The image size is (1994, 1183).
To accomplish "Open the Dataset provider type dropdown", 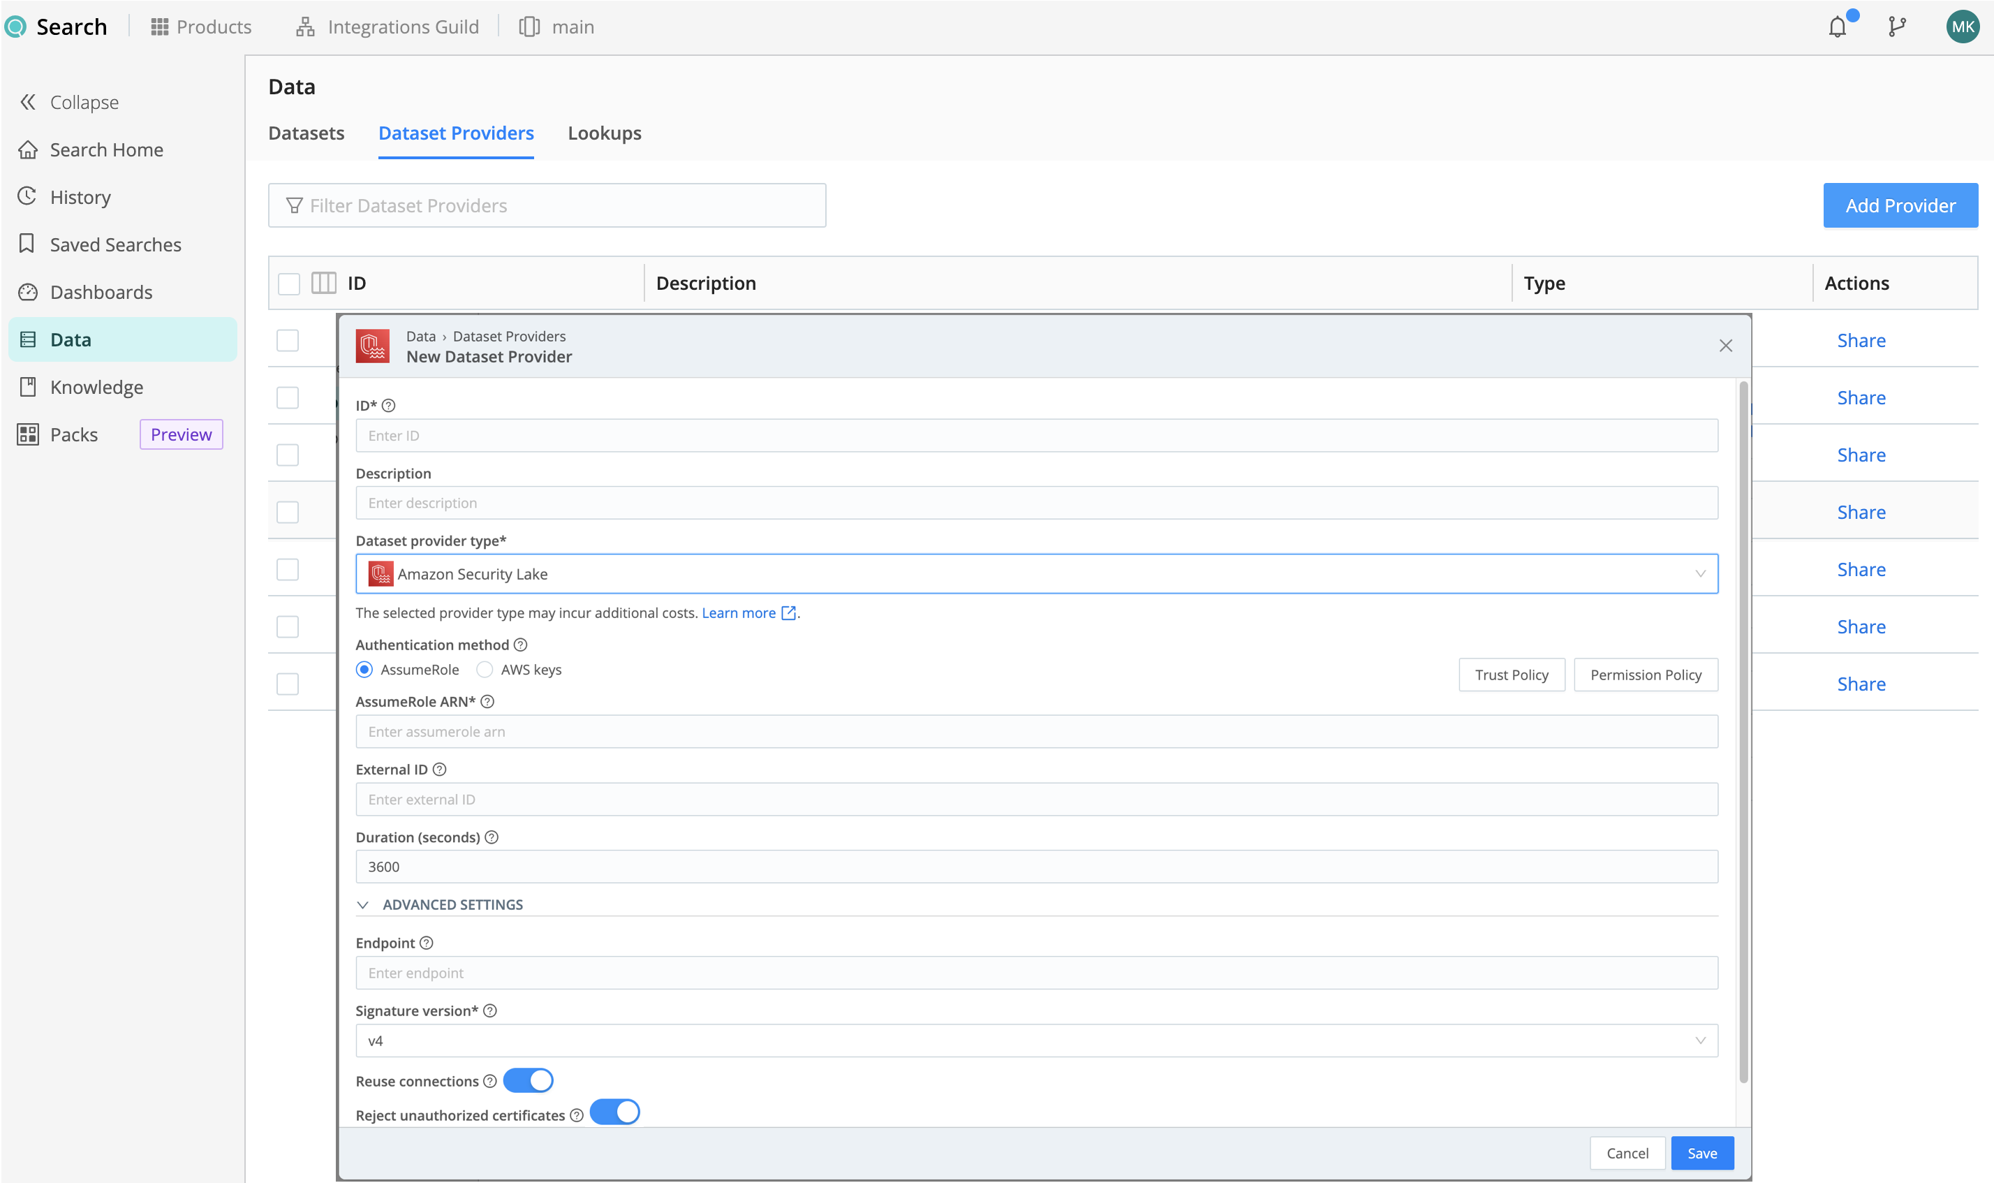I will click(1701, 573).
